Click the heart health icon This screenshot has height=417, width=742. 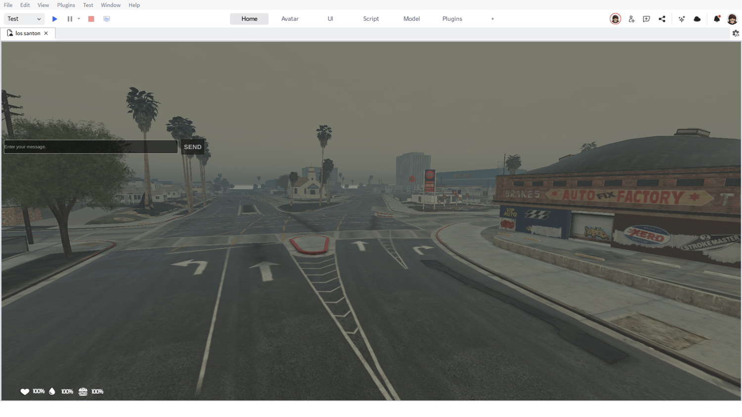25,391
